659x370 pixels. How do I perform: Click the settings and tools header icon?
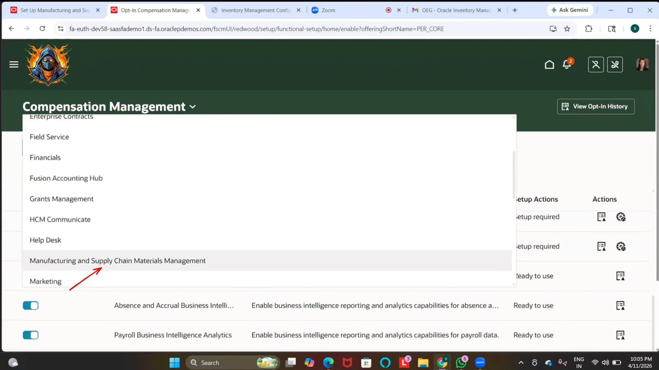615,64
